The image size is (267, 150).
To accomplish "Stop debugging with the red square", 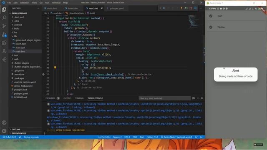I will pos(191,8).
